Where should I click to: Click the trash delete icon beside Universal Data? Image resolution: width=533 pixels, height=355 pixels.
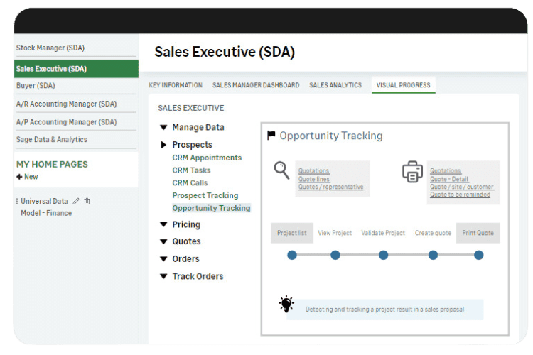click(87, 202)
